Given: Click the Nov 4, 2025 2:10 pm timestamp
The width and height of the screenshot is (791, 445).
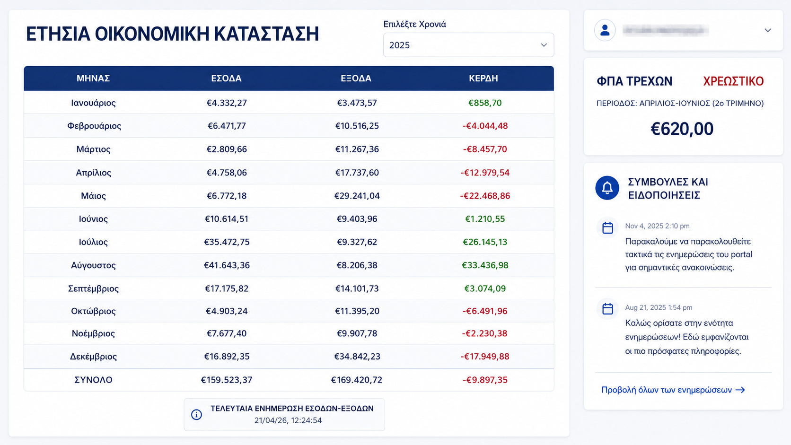Looking at the screenshot, I should point(657,226).
